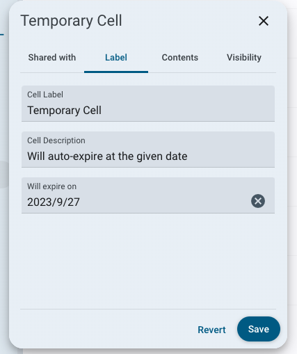Viewport: 297px width, 354px height.
Task: Switch to the Shared with tab
Action: pyautogui.click(x=52, y=58)
